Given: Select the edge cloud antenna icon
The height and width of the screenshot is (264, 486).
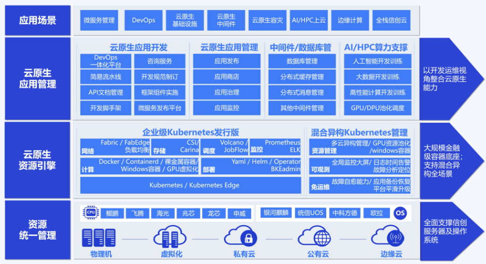Looking at the screenshot, I should tap(388, 237).
